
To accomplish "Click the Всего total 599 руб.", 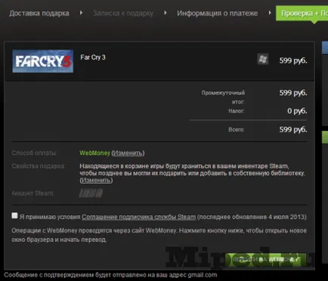I will click(x=293, y=129).
